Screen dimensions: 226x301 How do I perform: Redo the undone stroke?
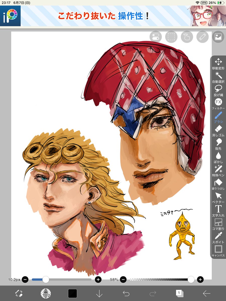pos(153,293)
